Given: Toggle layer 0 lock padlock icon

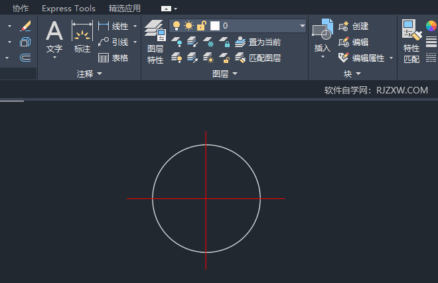Looking at the screenshot, I should [201, 26].
